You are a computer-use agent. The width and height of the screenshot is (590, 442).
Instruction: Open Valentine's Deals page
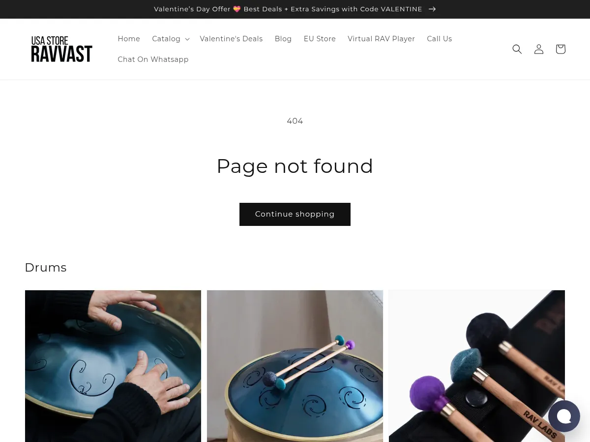(x=231, y=39)
